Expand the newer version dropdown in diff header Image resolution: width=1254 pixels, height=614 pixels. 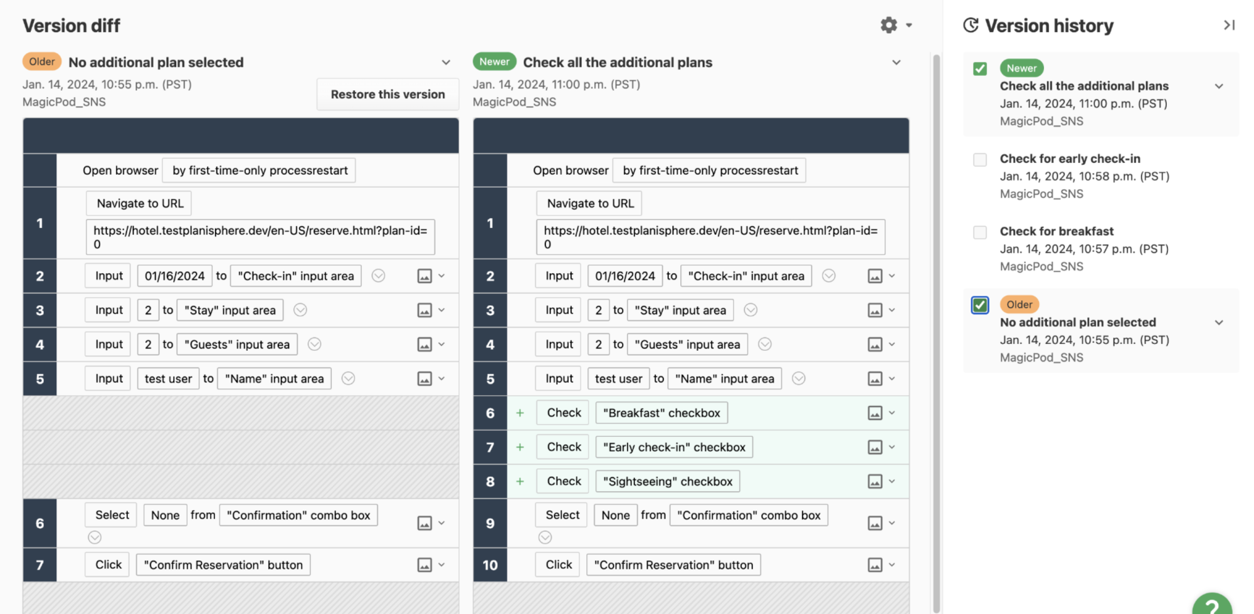pyautogui.click(x=896, y=63)
